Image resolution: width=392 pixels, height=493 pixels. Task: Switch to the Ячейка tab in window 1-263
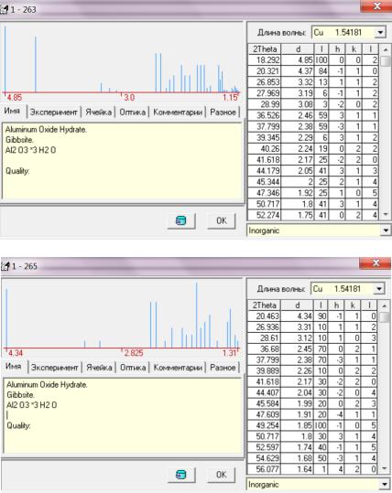point(99,113)
